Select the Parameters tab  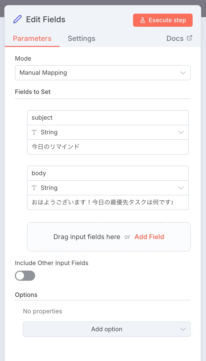coord(32,38)
